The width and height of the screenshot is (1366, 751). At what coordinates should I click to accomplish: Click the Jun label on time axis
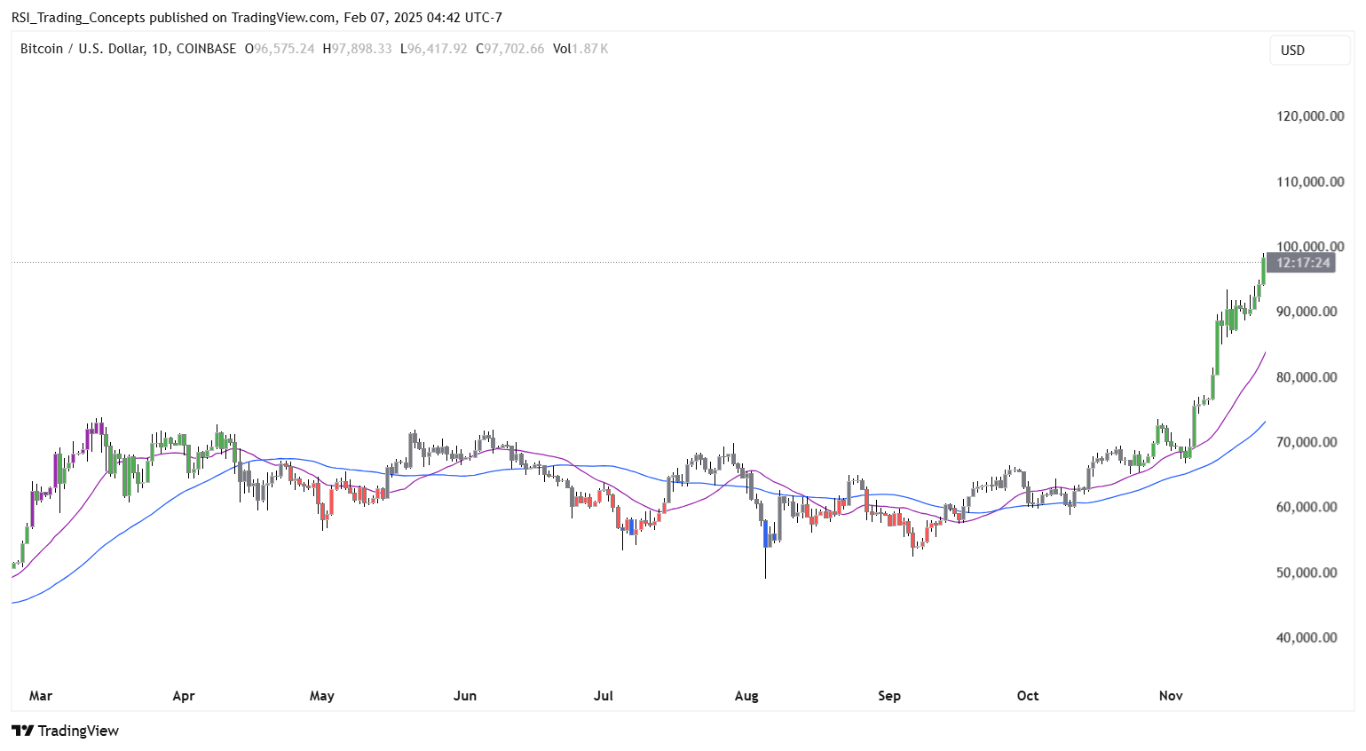(465, 696)
